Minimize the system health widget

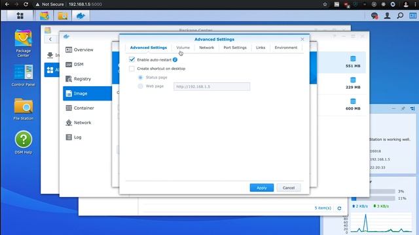[393, 108]
